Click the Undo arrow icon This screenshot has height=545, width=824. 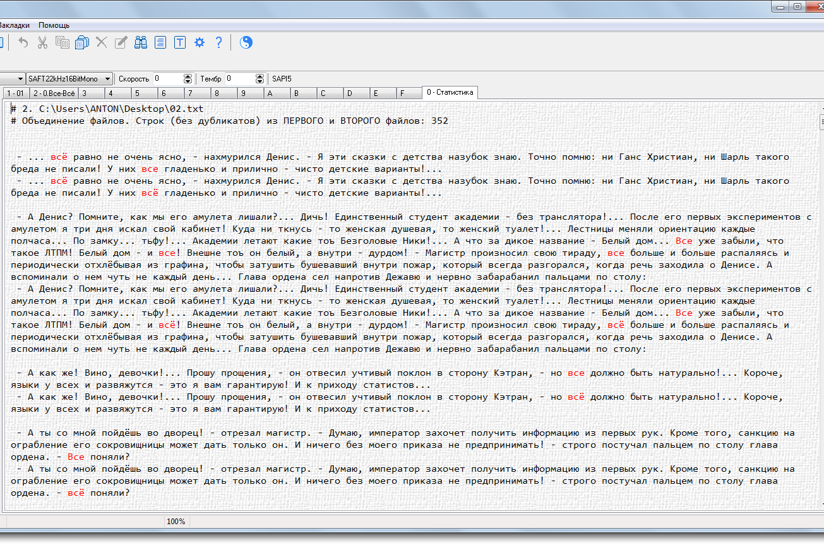coord(23,42)
